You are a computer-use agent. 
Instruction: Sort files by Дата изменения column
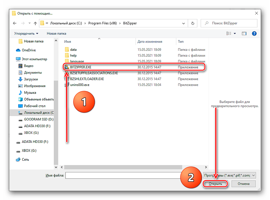point(150,41)
